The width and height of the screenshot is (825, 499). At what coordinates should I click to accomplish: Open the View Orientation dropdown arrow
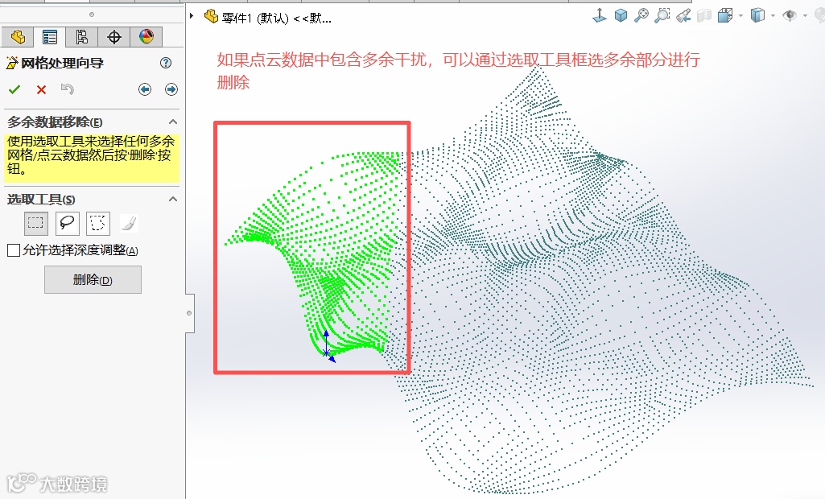click(740, 16)
